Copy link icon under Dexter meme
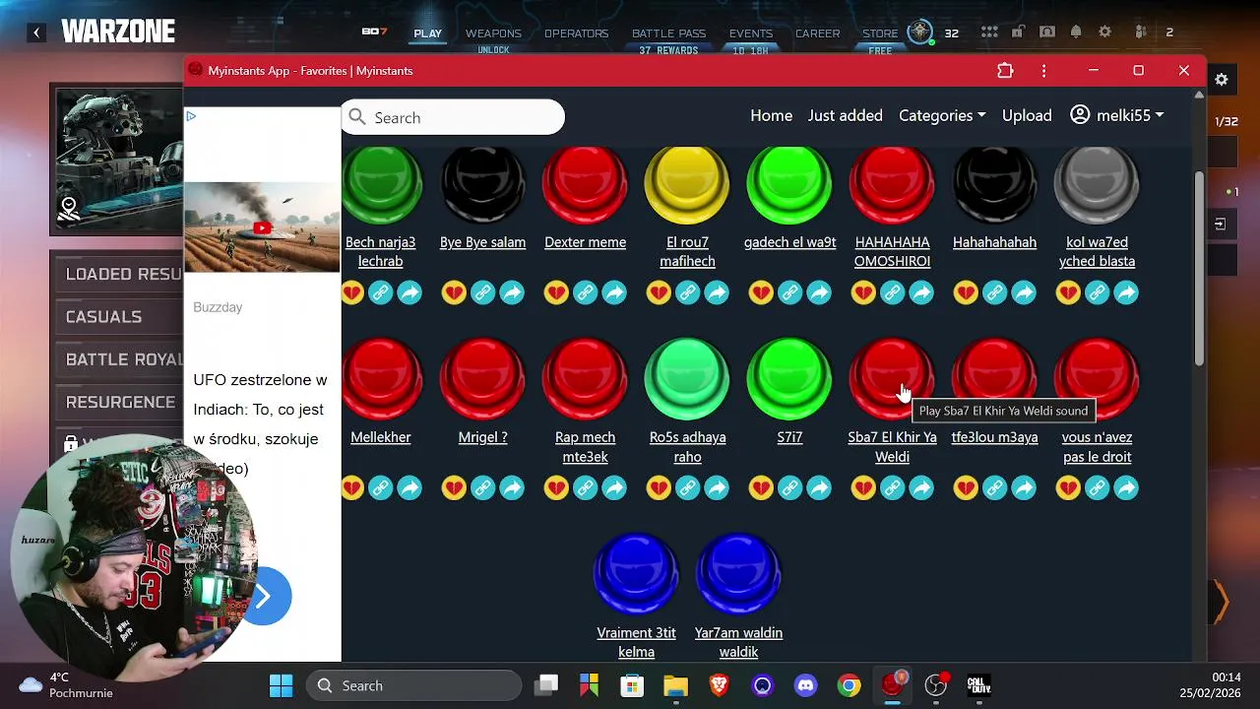The height and width of the screenshot is (709, 1260). [x=585, y=292]
